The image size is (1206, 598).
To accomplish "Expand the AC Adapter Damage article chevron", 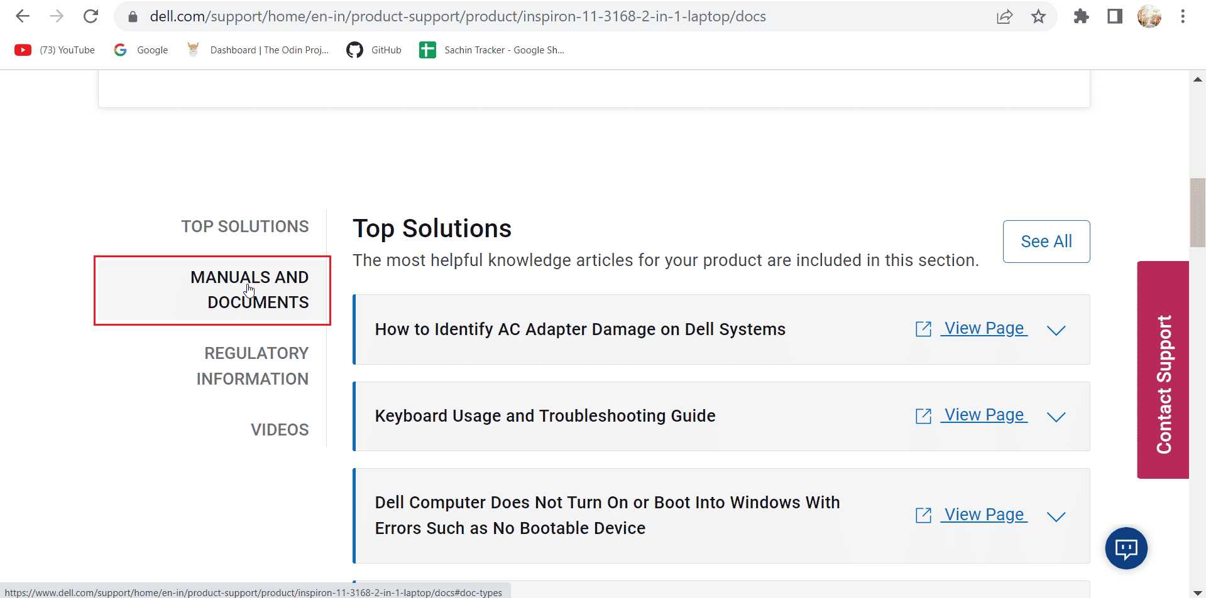I will (x=1056, y=330).
